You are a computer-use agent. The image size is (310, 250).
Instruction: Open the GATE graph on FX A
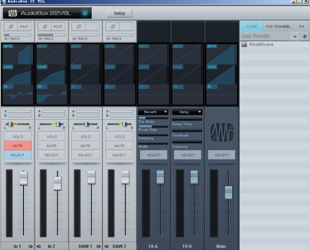[x=154, y=54]
